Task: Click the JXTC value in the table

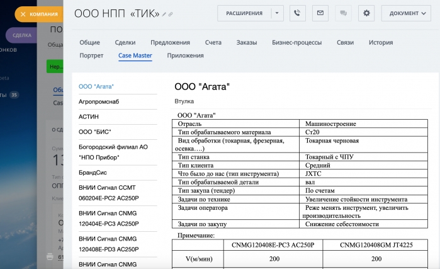Action: 313,173
